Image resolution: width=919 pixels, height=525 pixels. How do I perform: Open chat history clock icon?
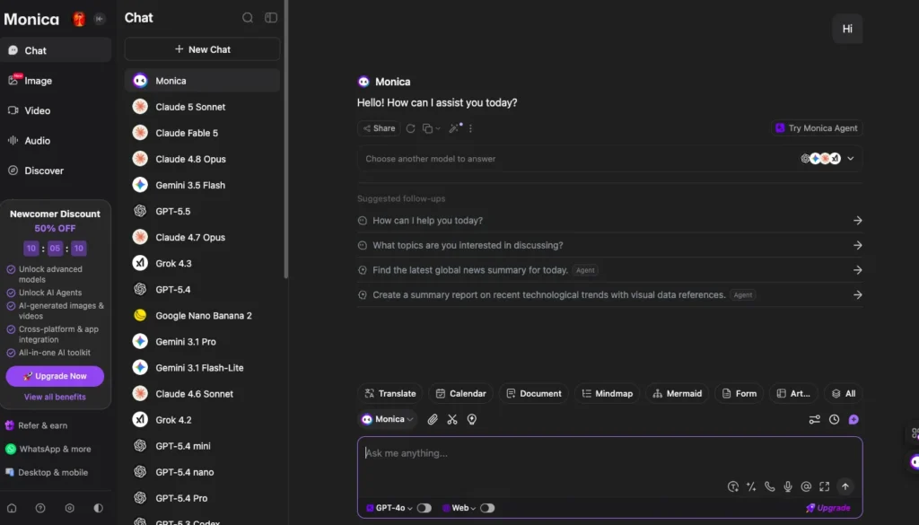(x=834, y=419)
